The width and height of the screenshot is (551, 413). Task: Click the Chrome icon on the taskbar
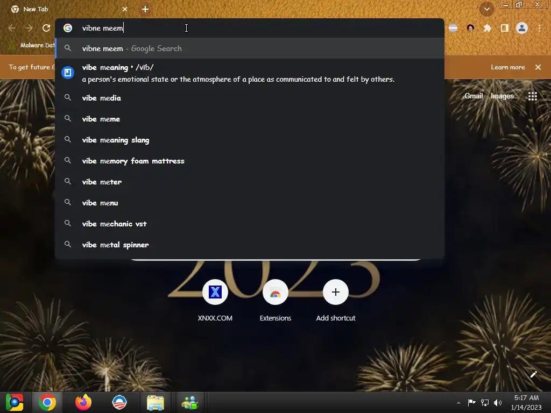click(x=47, y=402)
